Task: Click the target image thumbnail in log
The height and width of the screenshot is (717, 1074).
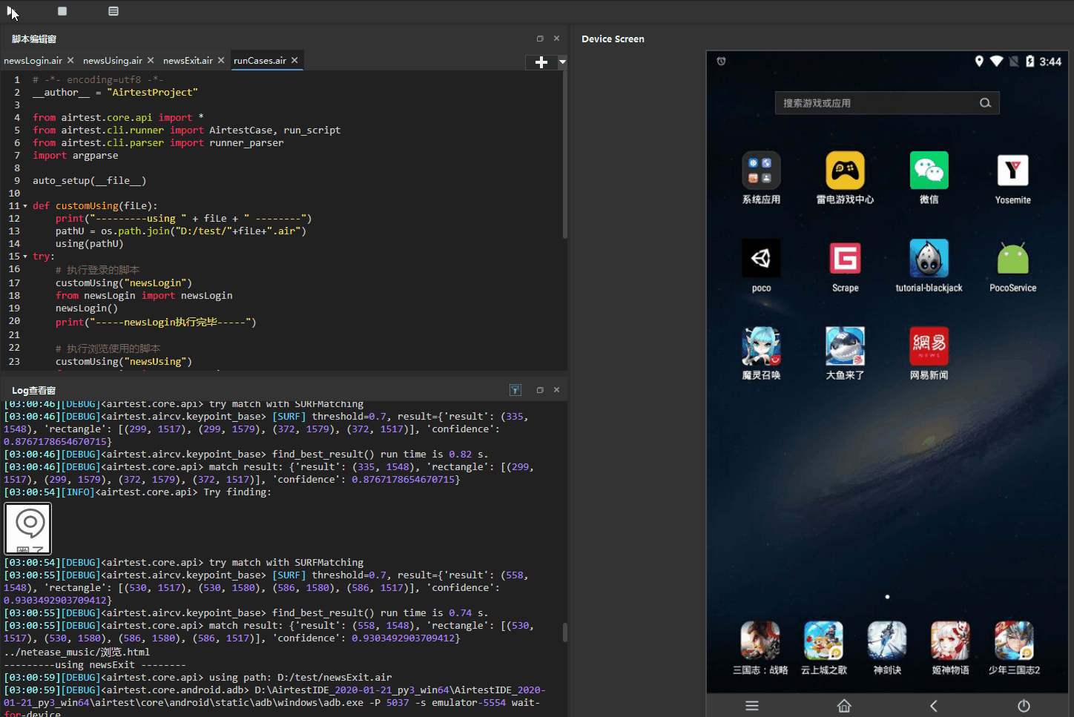Action: click(28, 528)
